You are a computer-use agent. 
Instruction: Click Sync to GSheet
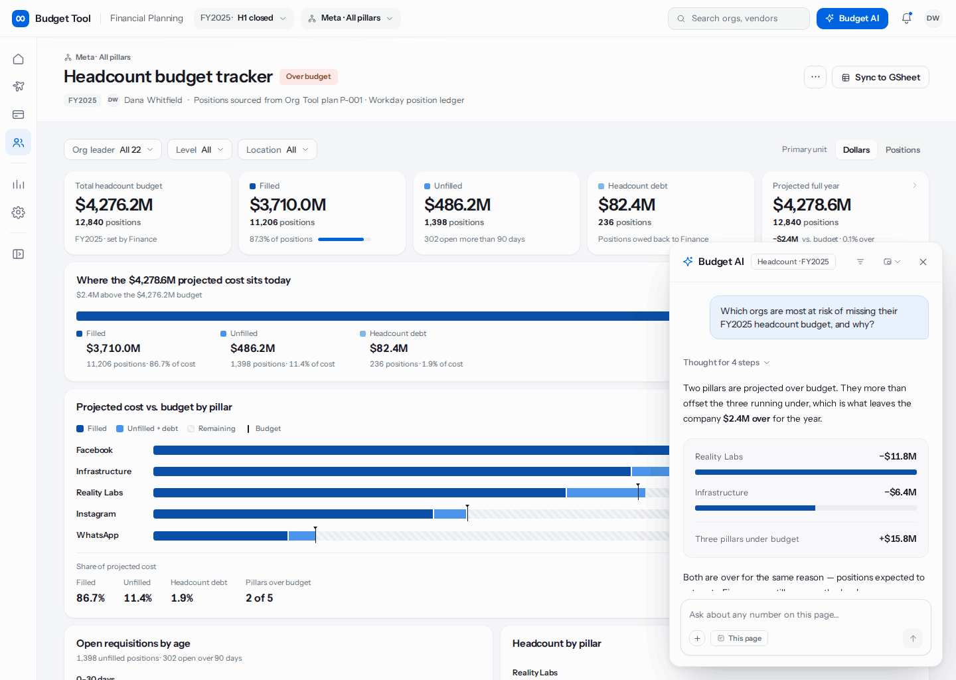click(880, 77)
